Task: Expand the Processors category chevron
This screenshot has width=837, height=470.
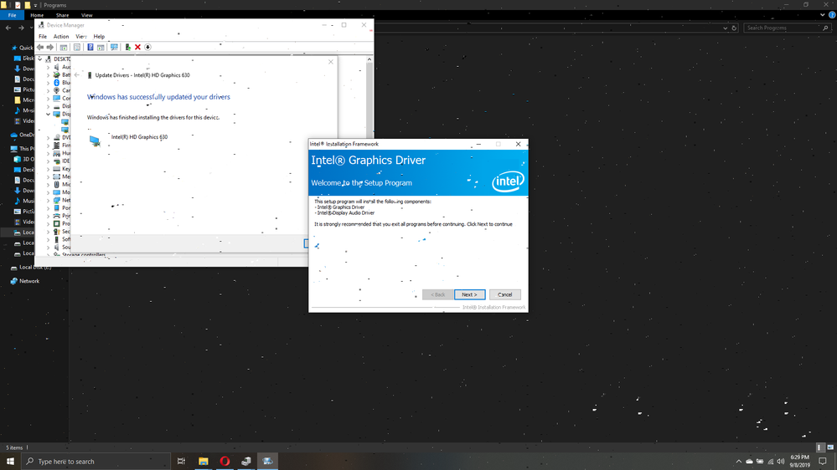Action: tap(48, 224)
